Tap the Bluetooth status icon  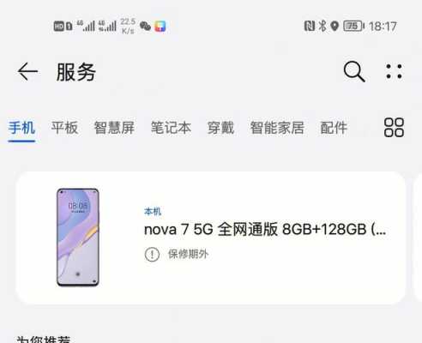coord(323,26)
